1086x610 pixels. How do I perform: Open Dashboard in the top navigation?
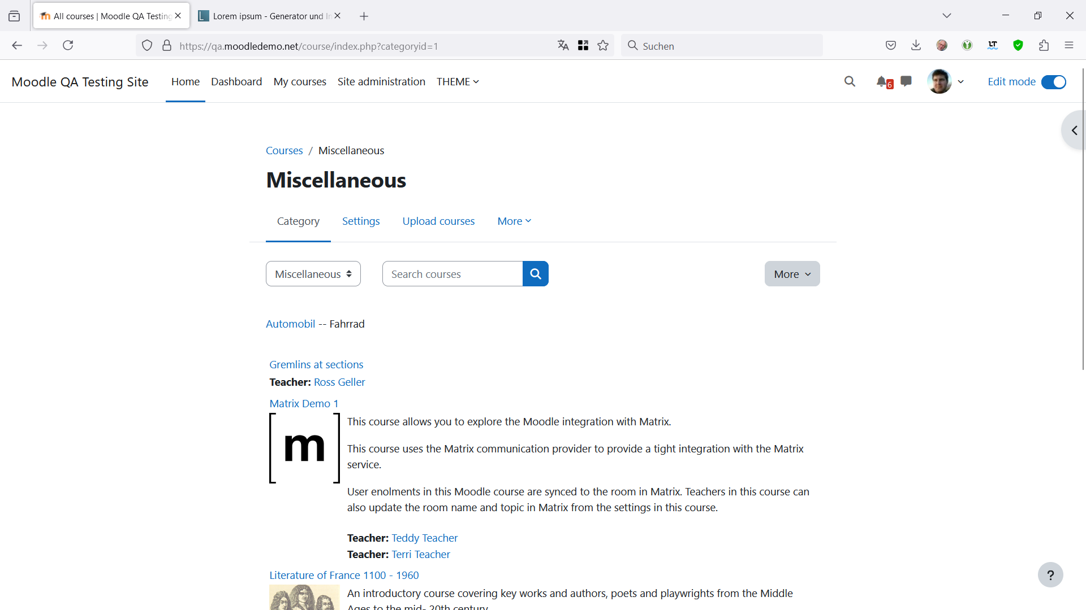click(x=236, y=82)
